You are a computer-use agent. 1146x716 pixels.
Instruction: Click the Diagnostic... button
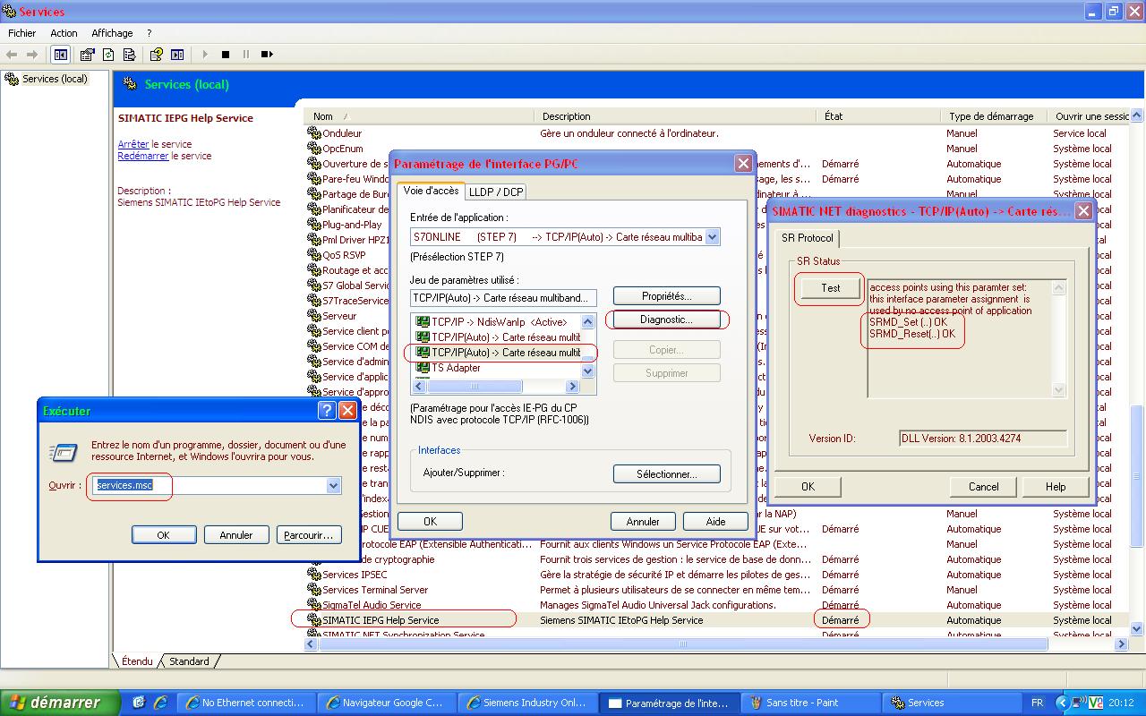point(667,320)
